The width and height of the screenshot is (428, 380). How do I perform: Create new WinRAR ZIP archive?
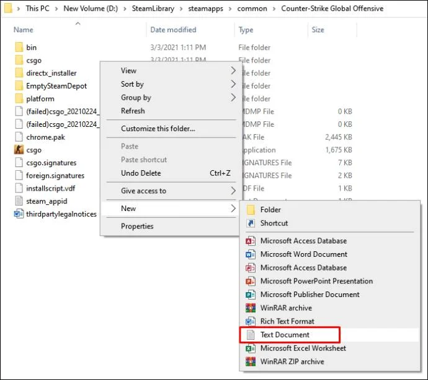point(329,361)
